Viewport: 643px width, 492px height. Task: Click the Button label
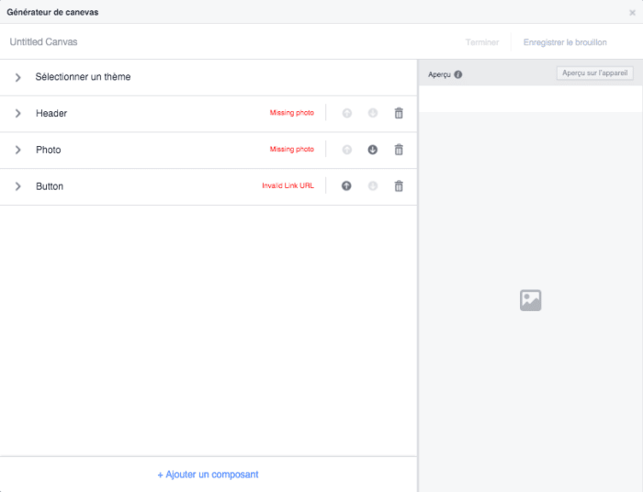tap(50, 186)
